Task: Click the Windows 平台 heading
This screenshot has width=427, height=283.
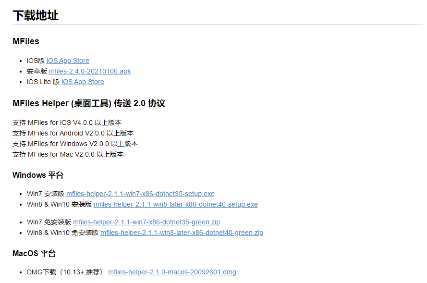Action: click(x=38, y=175)
